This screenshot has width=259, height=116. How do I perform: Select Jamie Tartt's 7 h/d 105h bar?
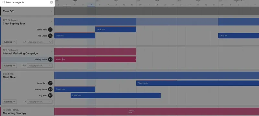coord(197,83)
